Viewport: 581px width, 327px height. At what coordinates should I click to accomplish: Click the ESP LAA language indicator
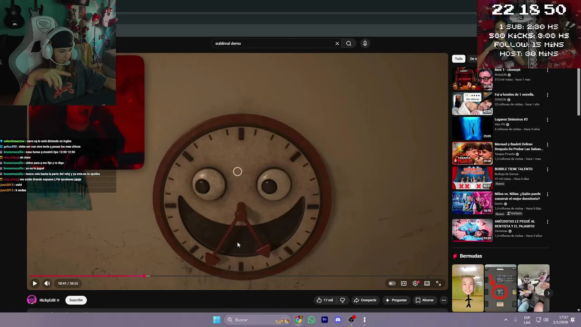(527, 320)
